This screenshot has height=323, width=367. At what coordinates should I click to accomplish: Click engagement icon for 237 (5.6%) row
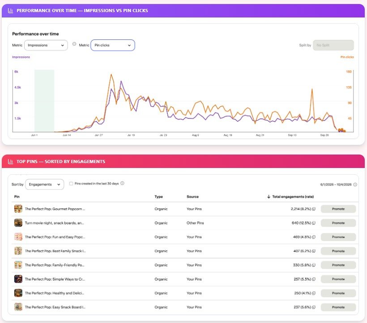(x=314, y=307)
